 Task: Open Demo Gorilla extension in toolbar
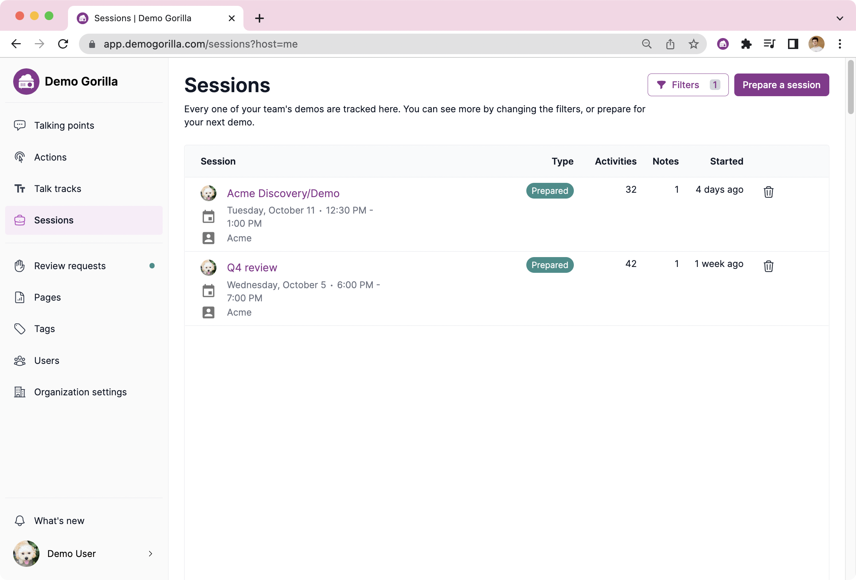point(723,44)
